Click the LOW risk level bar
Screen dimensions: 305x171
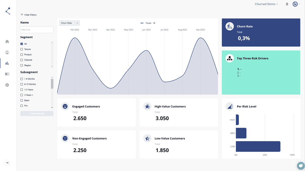click(258, 146)
